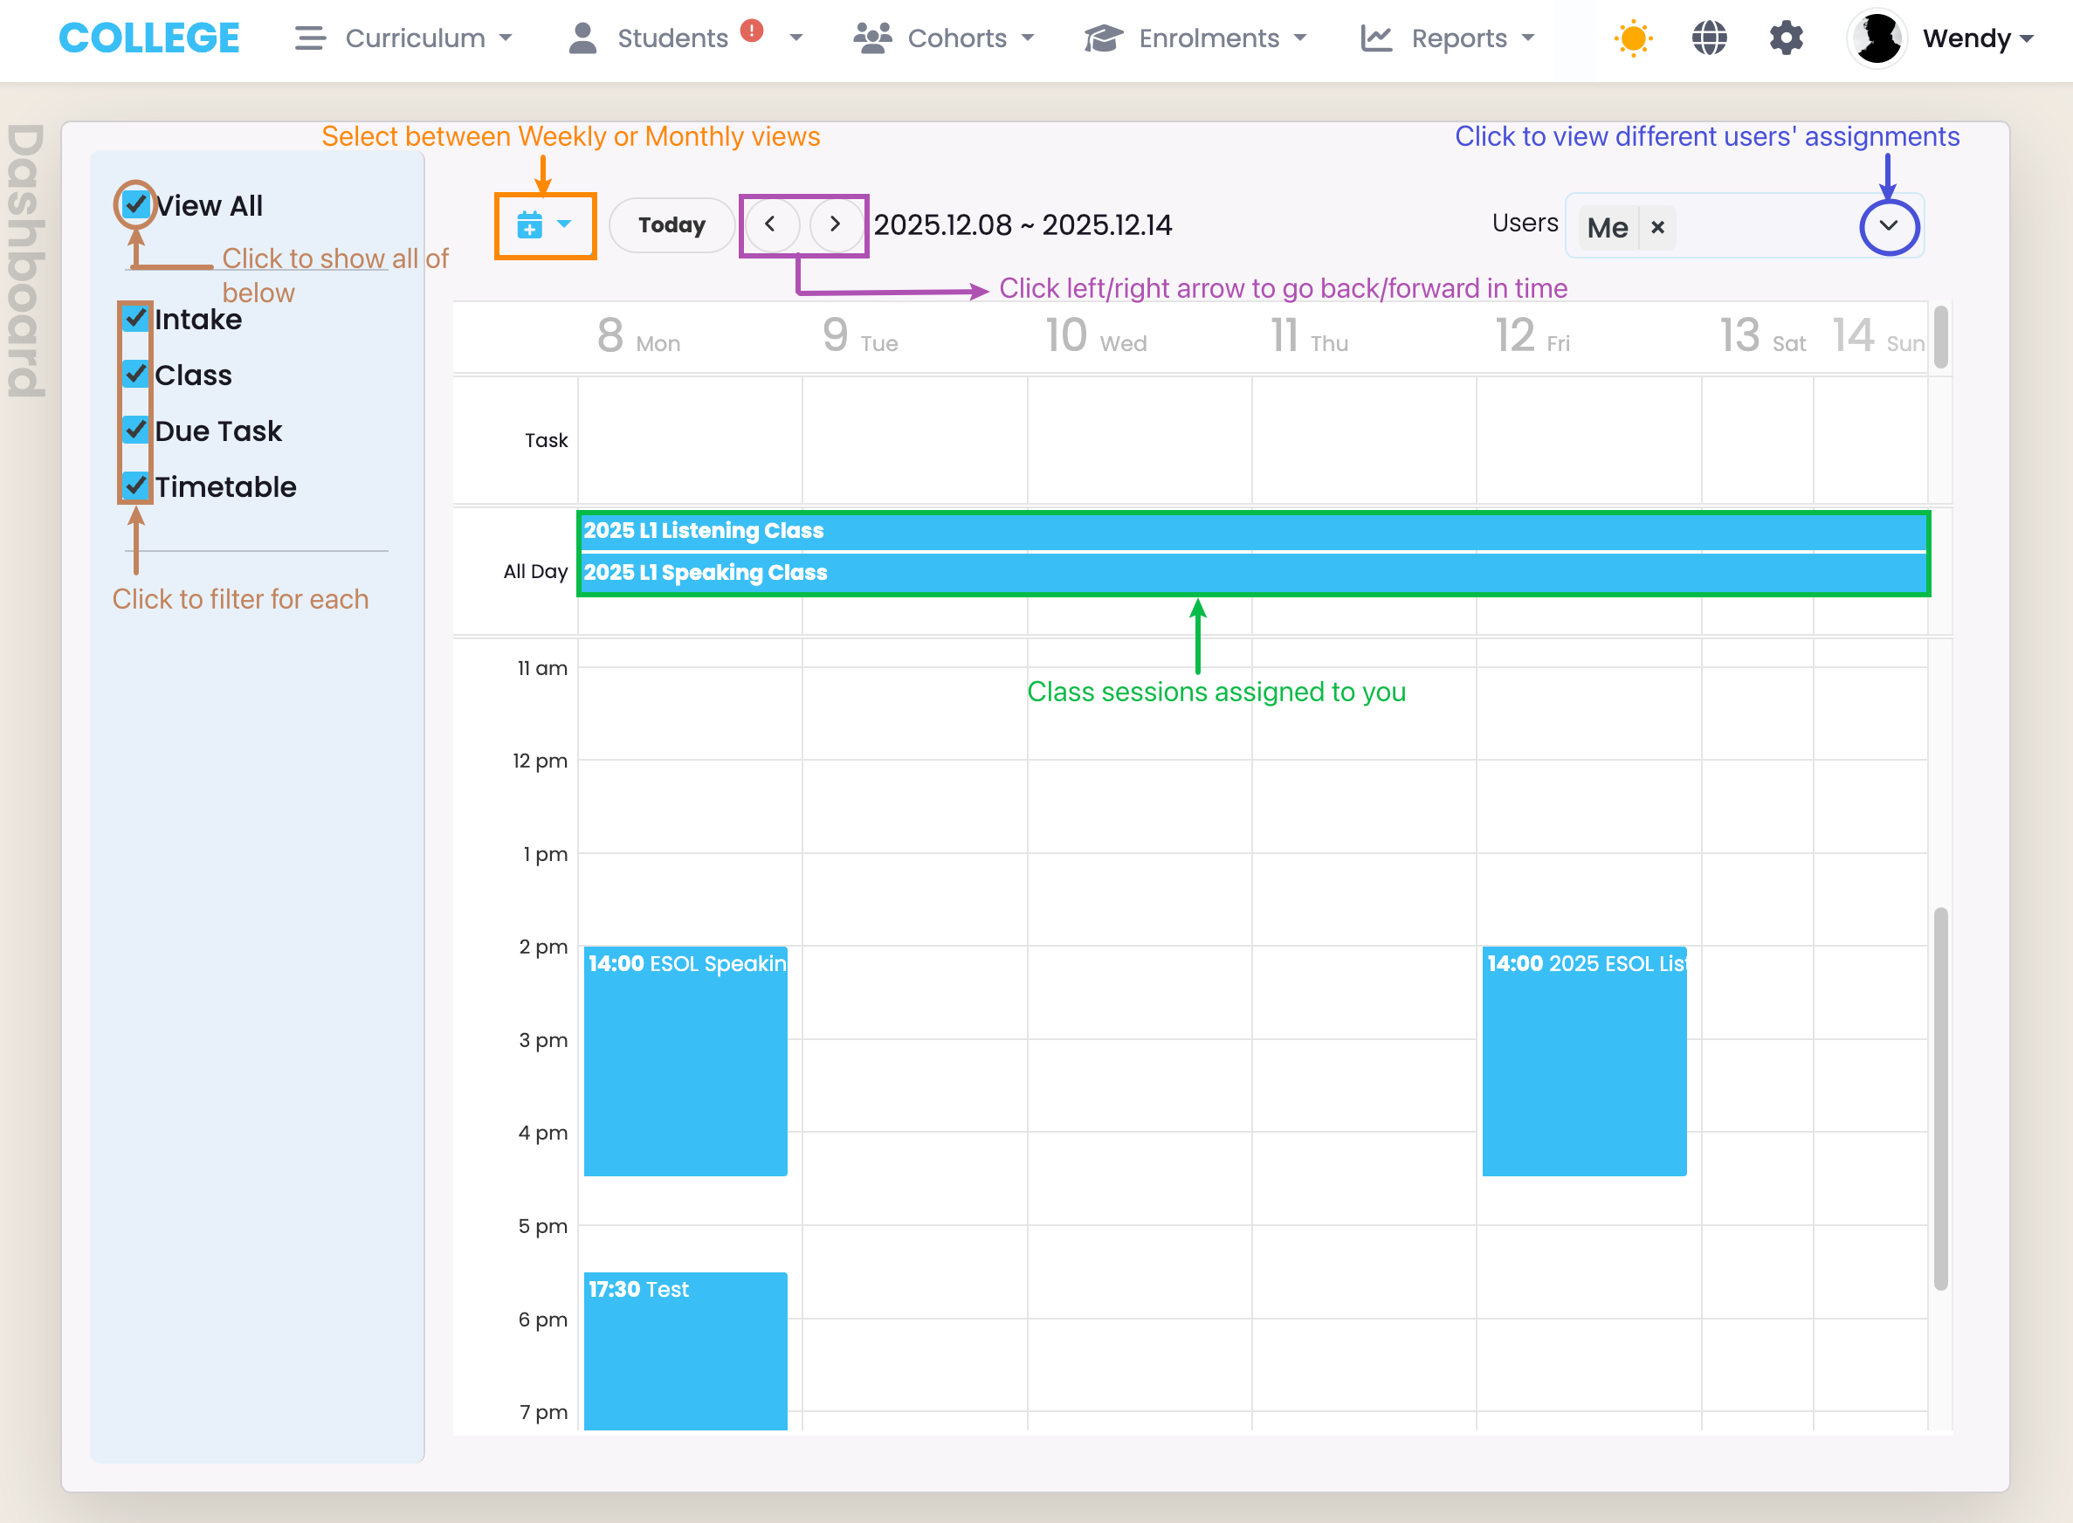This screenshot has width=2073, height=1523.
Task: Toggle the Intake filter checkbox
Action: pyautogui.click(x=136, y=319)
